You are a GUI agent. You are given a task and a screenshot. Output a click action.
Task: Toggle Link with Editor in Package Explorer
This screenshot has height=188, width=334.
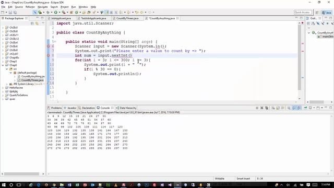pyautogui.click(x=37, y=23)
